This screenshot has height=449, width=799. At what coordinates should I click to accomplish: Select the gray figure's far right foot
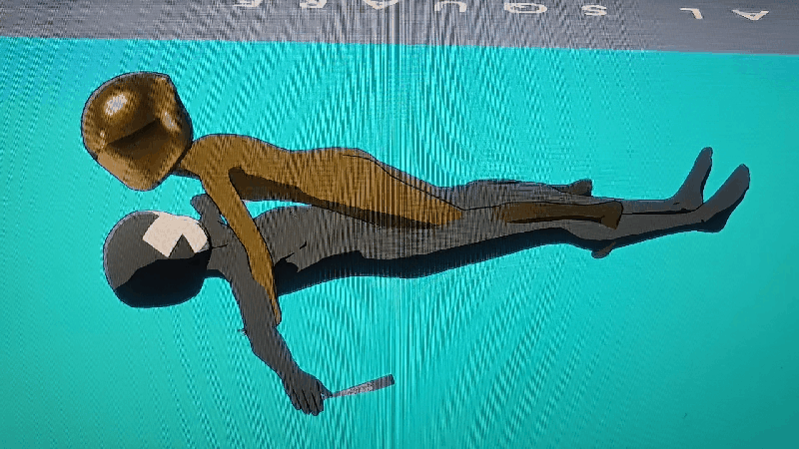pyautogui.click(x=729, y=195)
